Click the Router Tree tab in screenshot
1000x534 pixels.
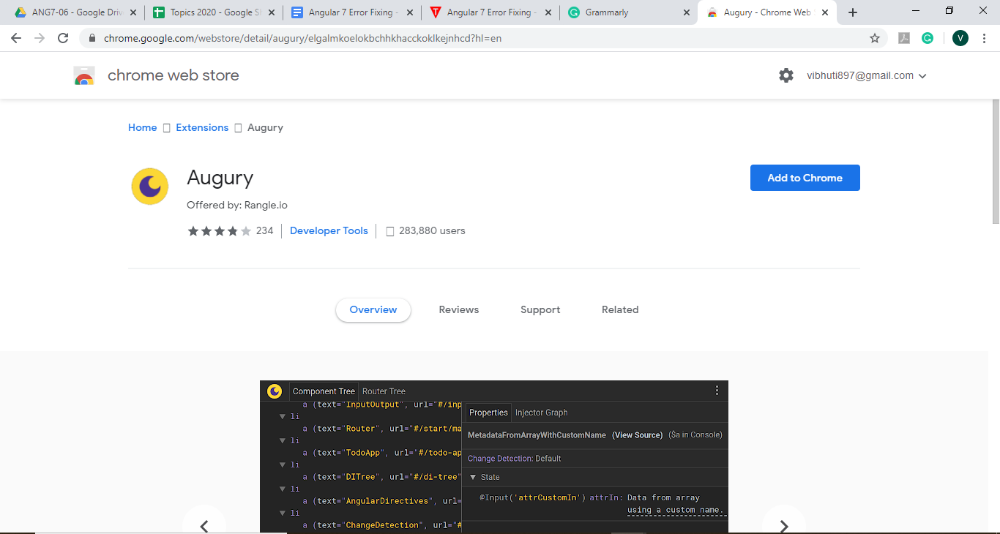click(x=384, y=391)
